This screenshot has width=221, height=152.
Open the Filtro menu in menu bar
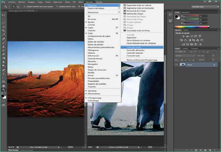(67, 2)
